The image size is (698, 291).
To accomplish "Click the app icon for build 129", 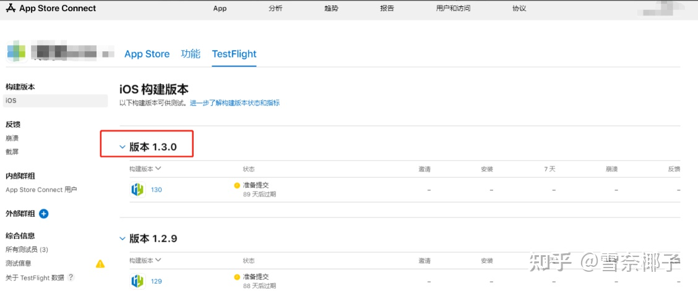I will (137, 281).
